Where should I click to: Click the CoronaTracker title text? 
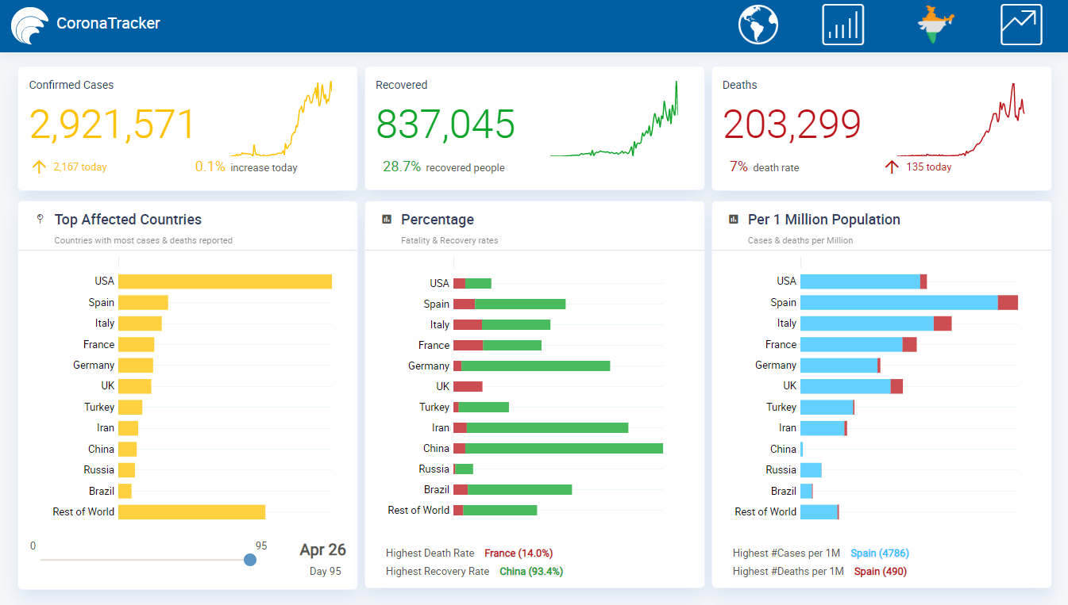coord(108,24)
